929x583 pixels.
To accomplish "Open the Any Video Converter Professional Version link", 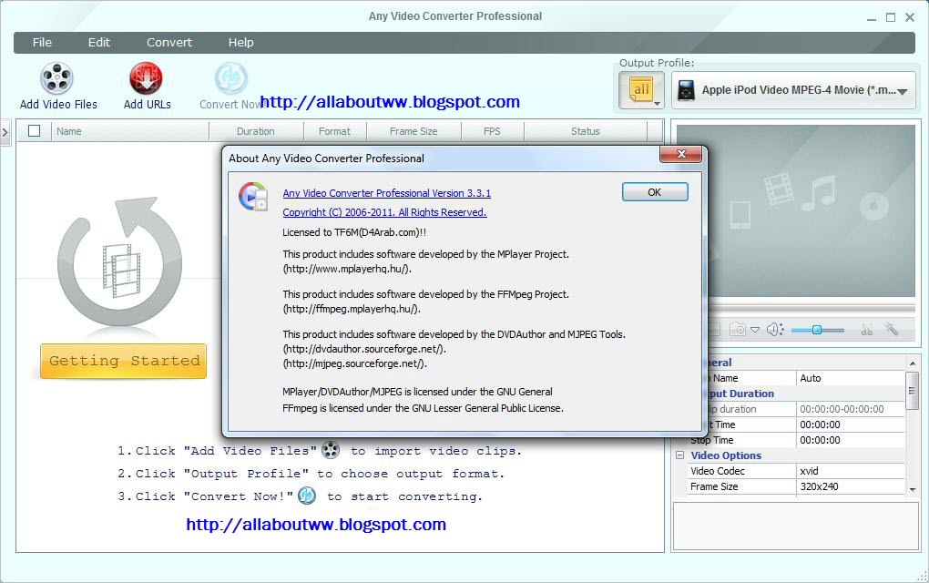I will pyautogui.click(x=387, y=193).
